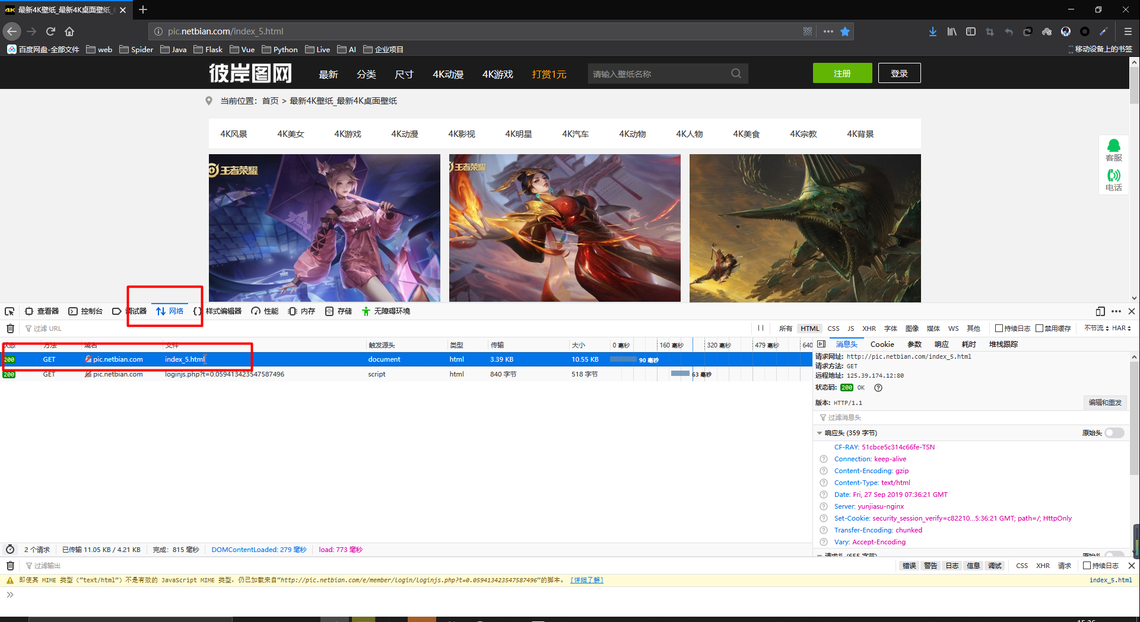Open the Flask bookmarks folder
This screenshot has height=622, width=1140.
[x=208, y=49]
